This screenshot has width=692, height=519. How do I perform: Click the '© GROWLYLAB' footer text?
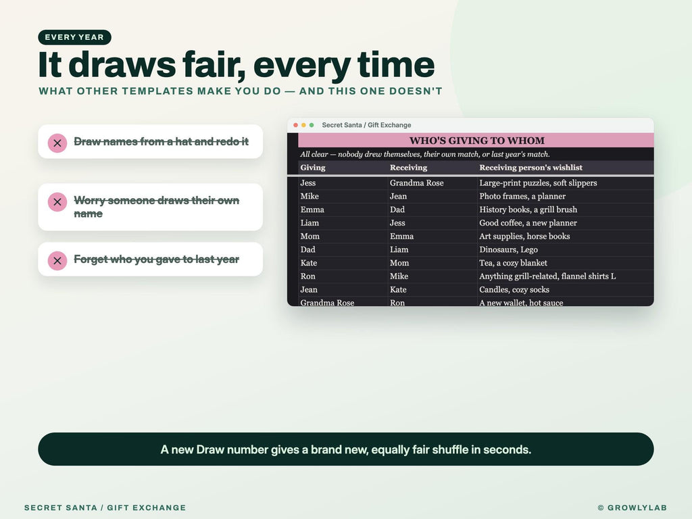pyautogui.click(x=632, y=508)
